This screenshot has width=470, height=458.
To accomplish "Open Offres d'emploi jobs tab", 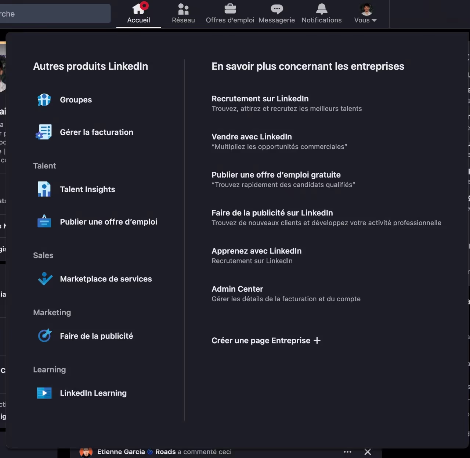I will pyautogui.click(x=230, y=14).
